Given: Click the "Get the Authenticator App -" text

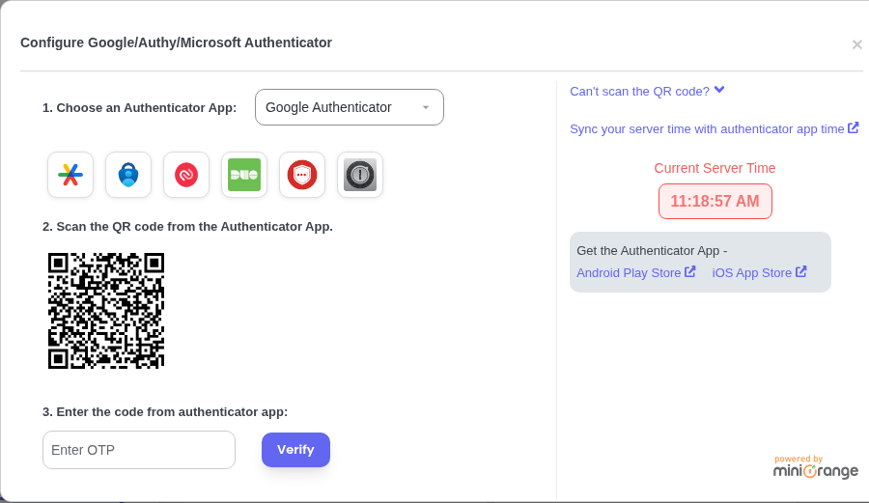Looking at the screenshot, I should pos(652,250).
